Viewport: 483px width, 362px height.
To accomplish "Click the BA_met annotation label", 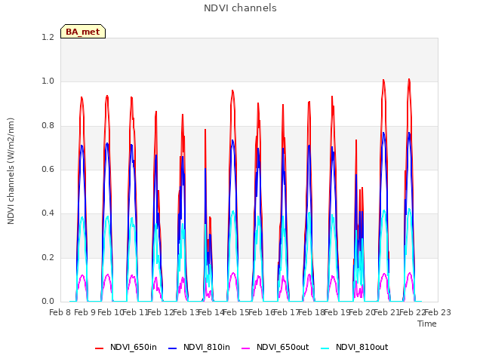I will point(83,32).
